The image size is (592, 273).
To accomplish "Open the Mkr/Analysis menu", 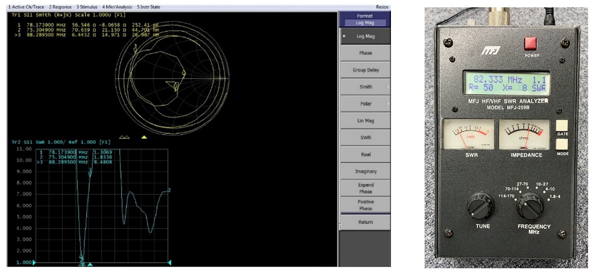I will point(117,7).
